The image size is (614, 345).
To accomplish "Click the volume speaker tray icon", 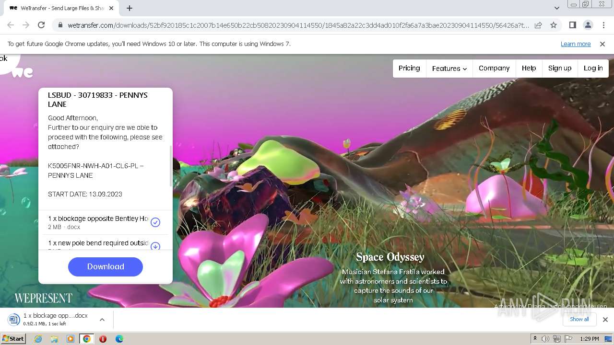I will 545,339.
